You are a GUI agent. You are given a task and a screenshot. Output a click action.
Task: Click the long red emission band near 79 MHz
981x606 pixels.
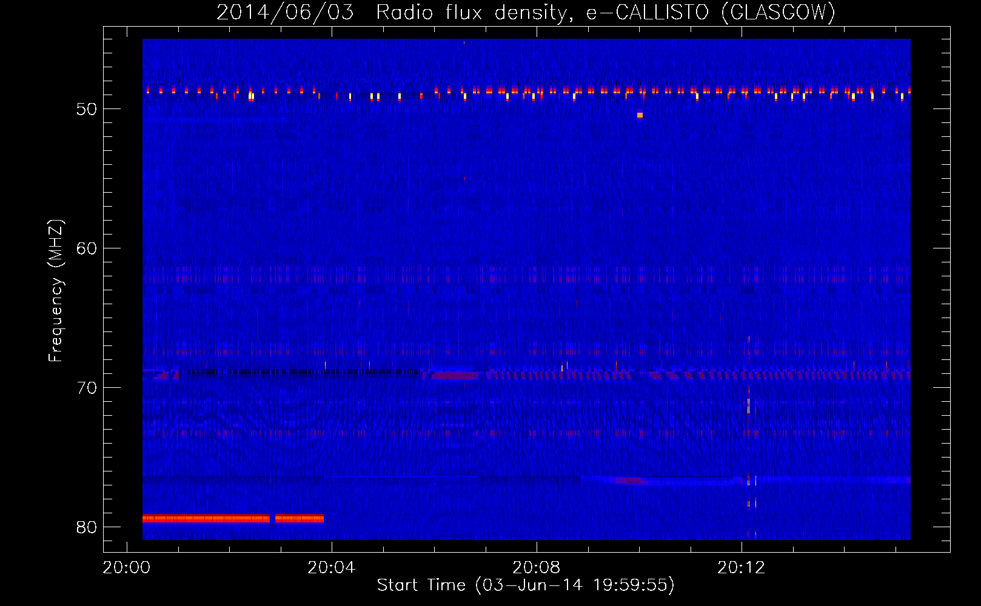pos(206,518)
